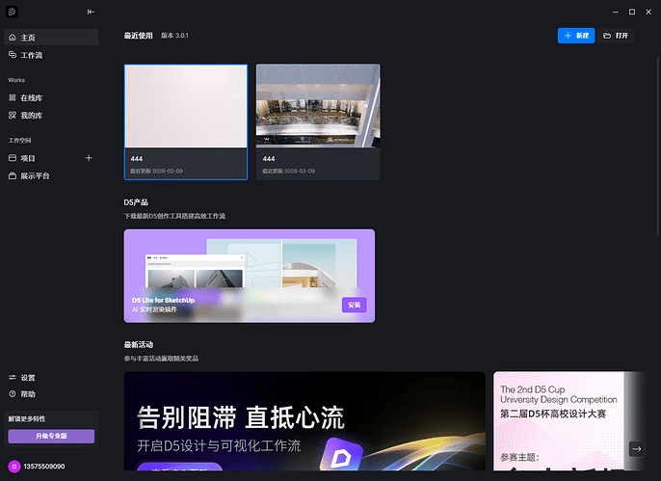Open the blank white 444 project thumbnail
The height and width of the screenshot is (481, 661).
tap(186, 106)
